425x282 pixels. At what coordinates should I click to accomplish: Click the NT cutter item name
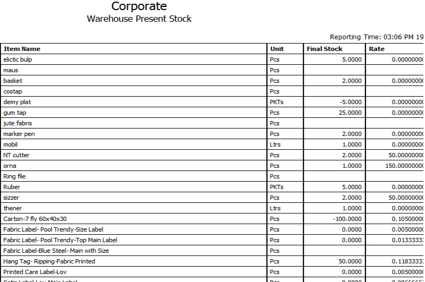point(16,155)
